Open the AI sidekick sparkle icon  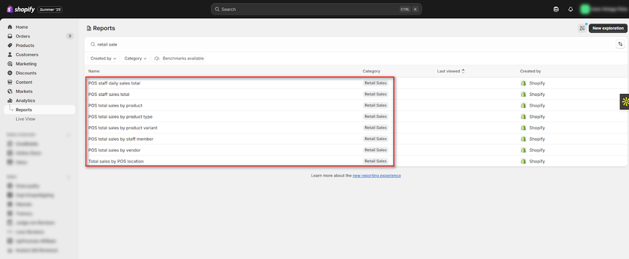pyautogui.click(x=582, y=28)
